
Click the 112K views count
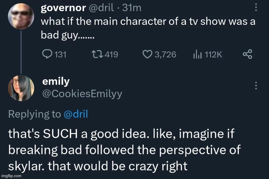coord(213,54)
